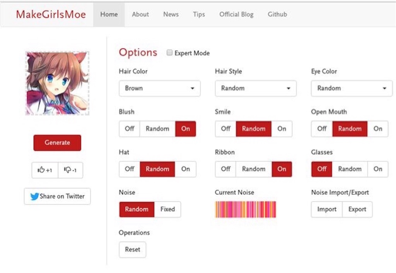Set Hat to Off
Screen dimensions: 396x273
[129, 169]
